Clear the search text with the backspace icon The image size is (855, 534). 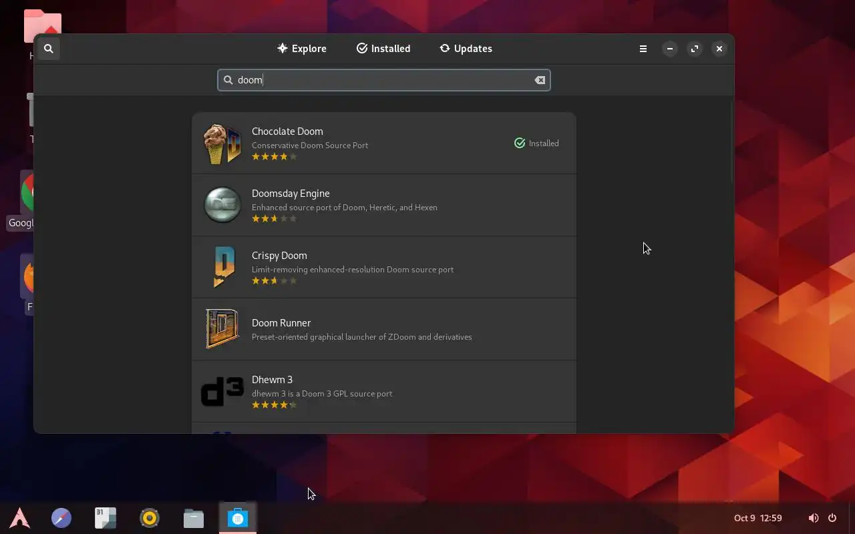pyautogui.click(x=540, y=80)
